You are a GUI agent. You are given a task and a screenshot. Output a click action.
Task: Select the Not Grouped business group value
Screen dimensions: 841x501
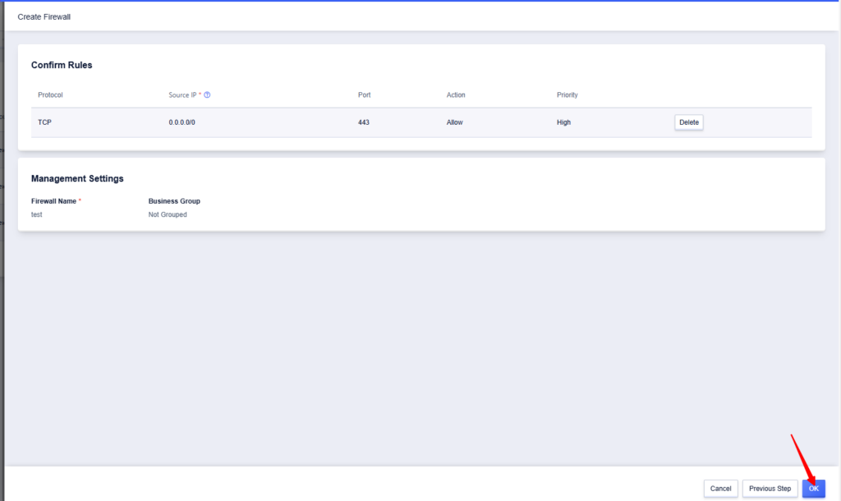168,214
